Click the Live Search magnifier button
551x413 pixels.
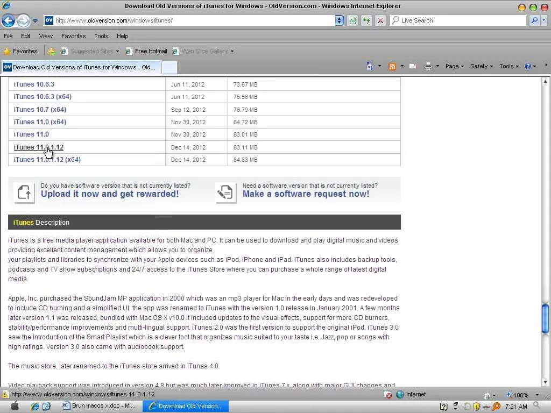pyautogui.click(x=534, y=20)
